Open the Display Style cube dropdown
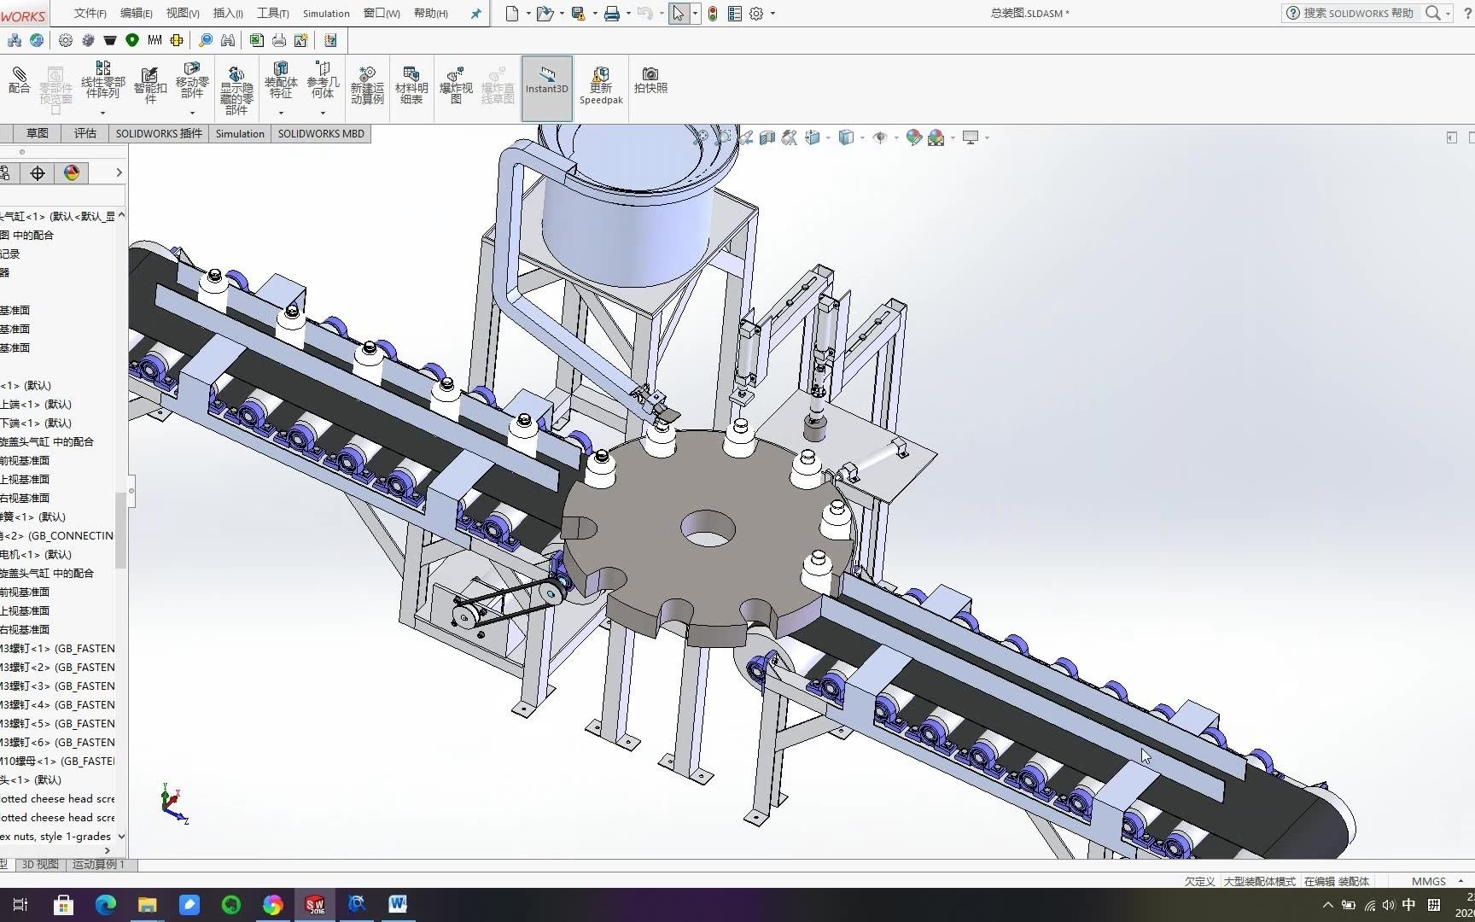This screenshot has width=1475, height=922. [x=863, y=137]
